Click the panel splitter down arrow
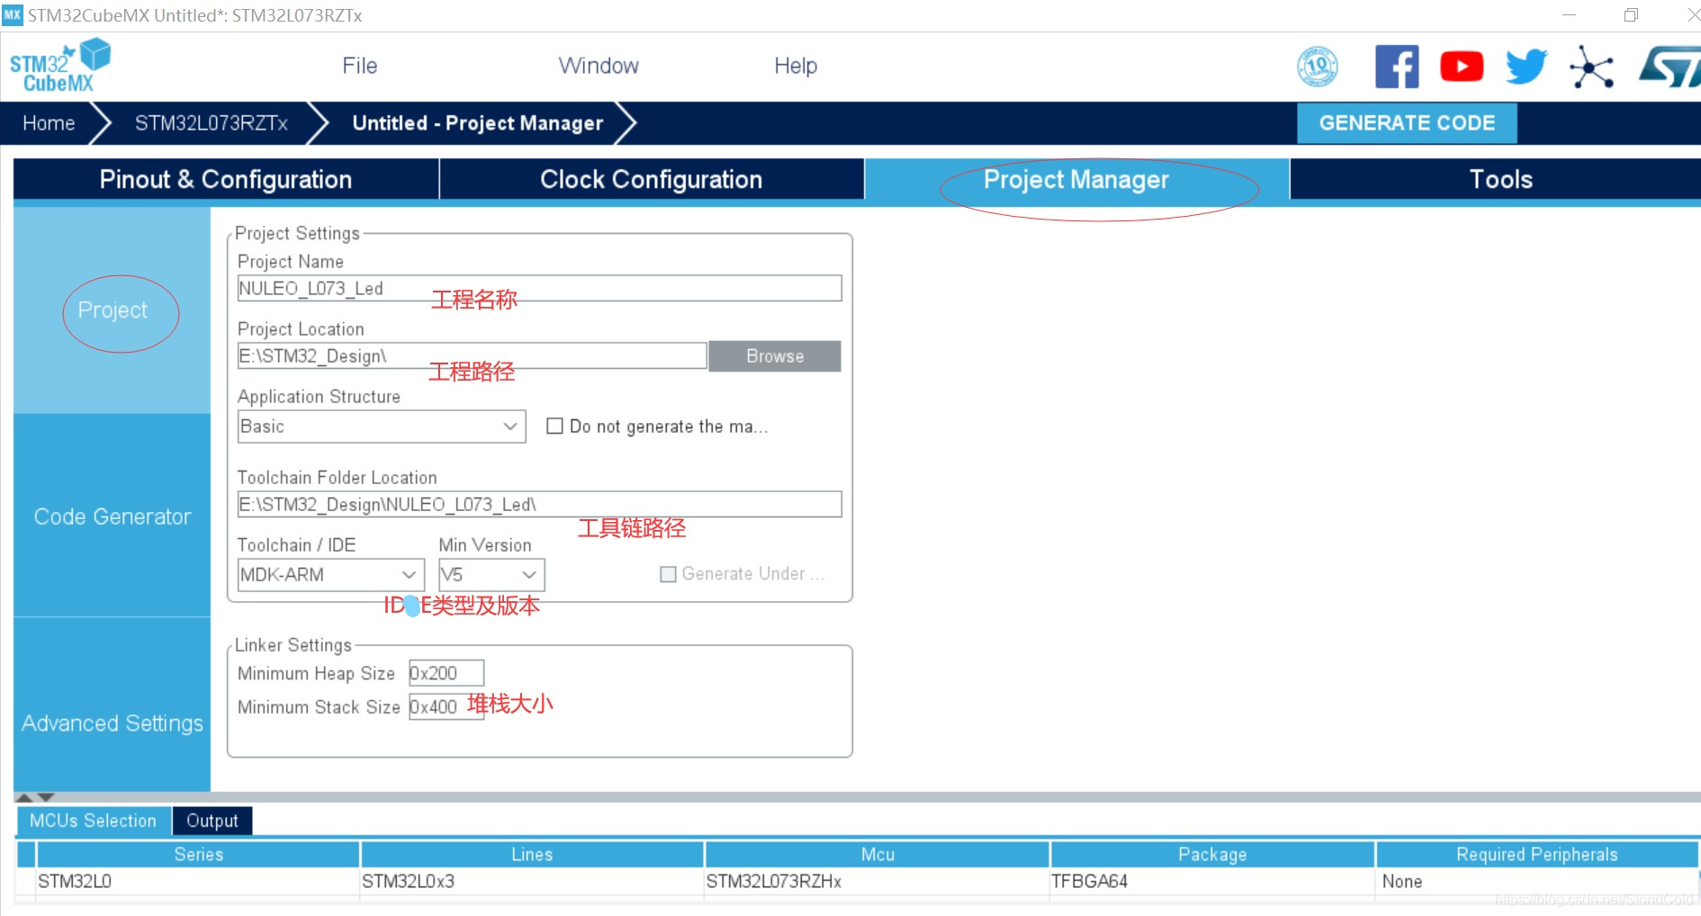The height and width of the screenshot is (916, 1701). pos(46,797)
